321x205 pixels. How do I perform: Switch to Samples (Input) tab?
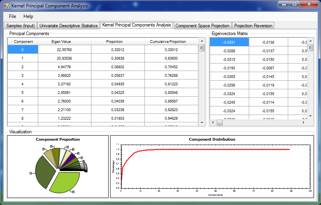21,26
